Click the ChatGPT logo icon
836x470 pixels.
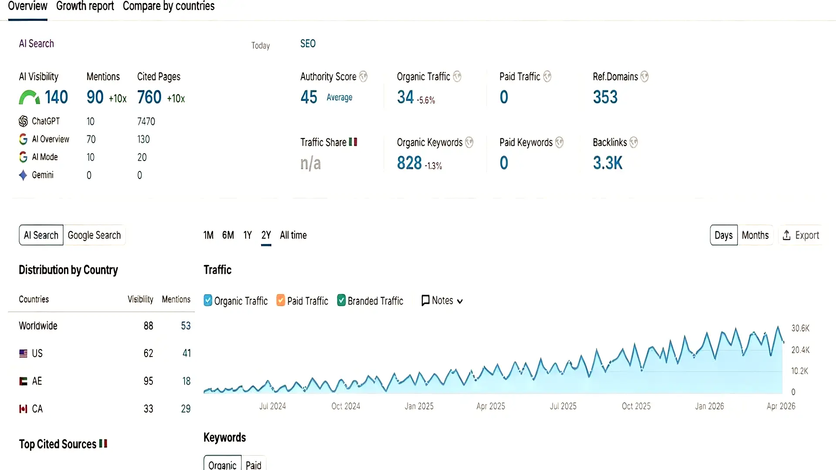coord(23,121)
